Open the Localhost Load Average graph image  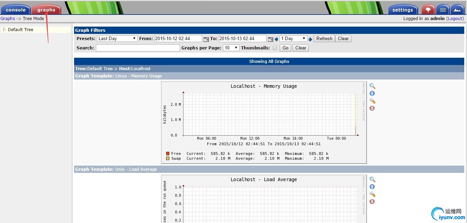(x=264, y=199)
